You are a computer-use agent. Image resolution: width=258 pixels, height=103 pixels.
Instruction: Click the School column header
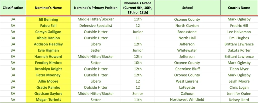(x=187, y=8)
